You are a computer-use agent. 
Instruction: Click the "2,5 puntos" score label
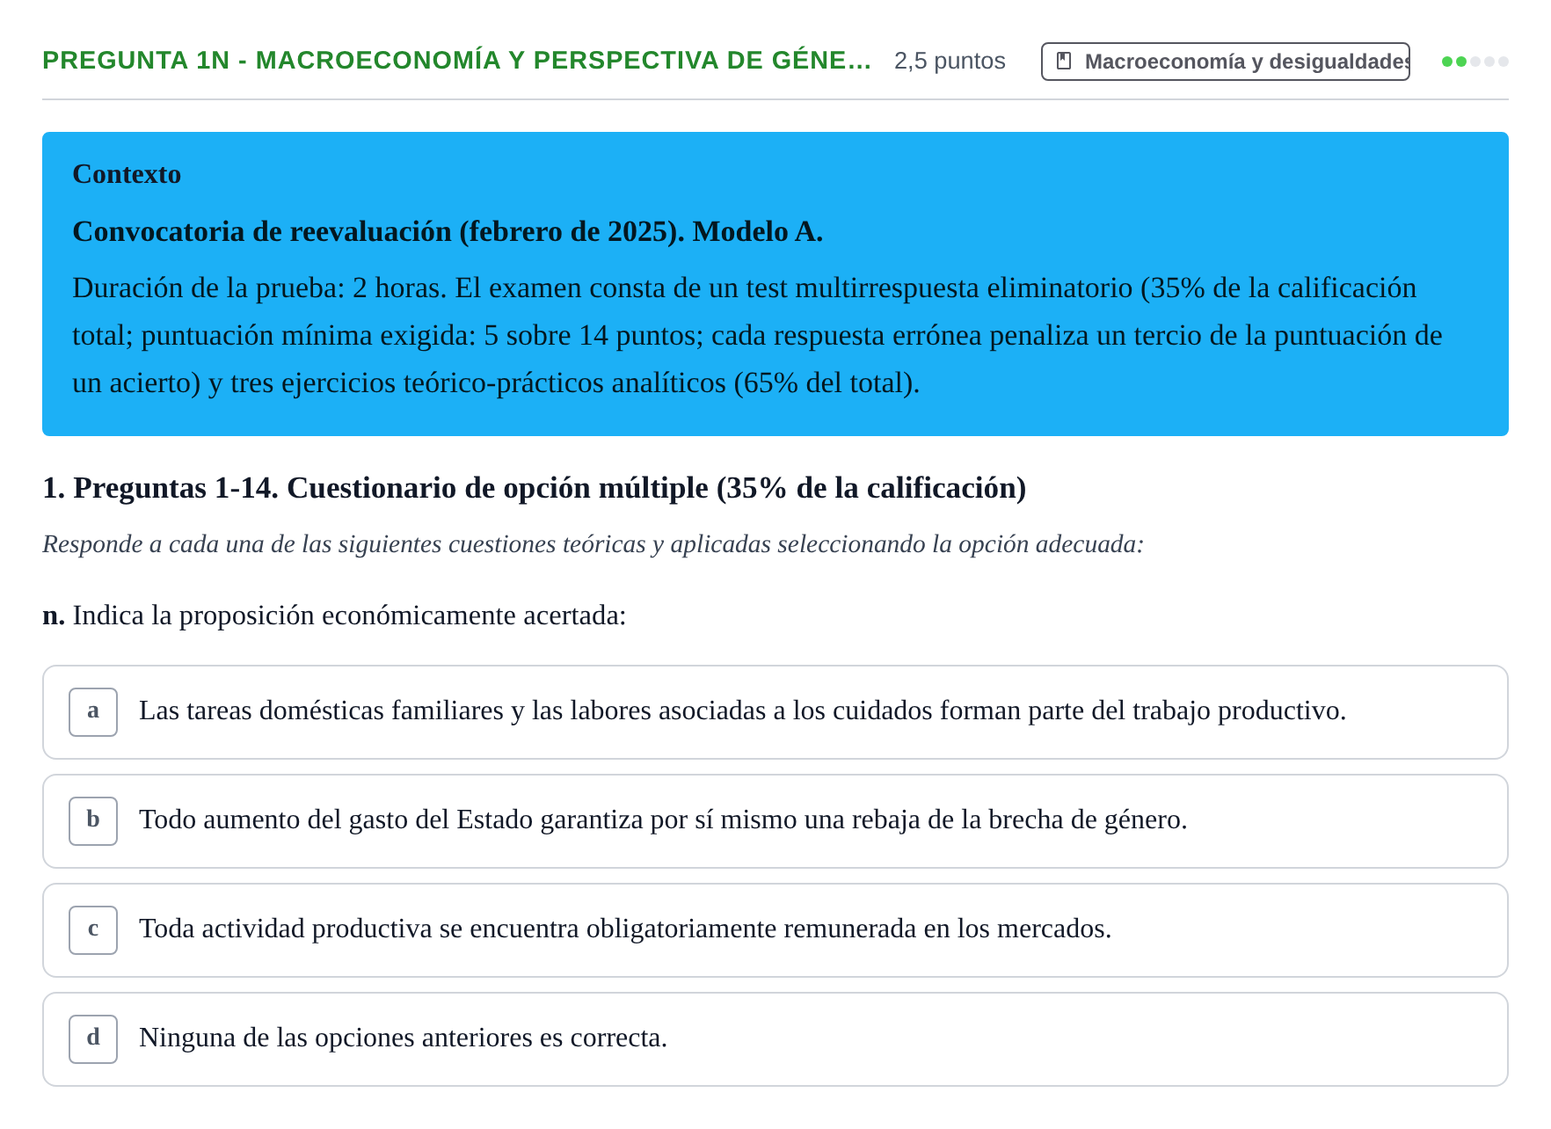click(950, 61)
